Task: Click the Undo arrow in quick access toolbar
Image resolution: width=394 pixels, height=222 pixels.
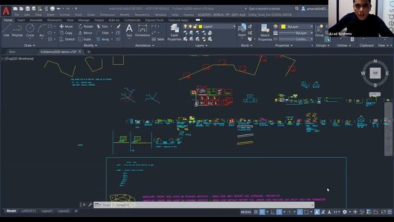Action: point(58,9)
